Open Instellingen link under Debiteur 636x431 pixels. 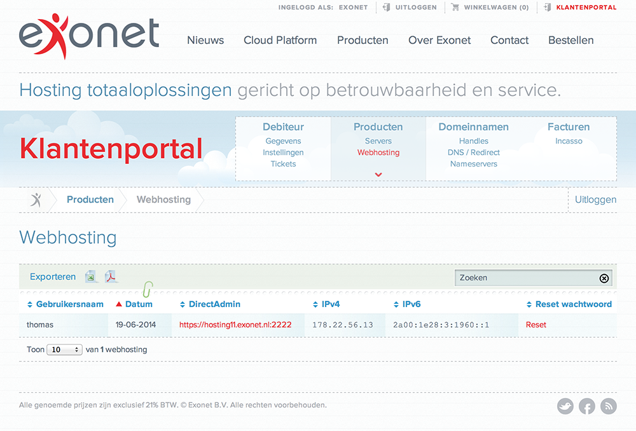coord(283,153)
